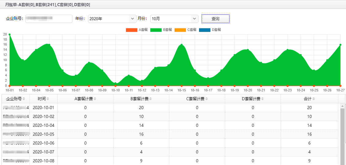Screen dimensions: 346x165
Task: Sort table by C套餐计费 column arrows
Action: [206, 99]
